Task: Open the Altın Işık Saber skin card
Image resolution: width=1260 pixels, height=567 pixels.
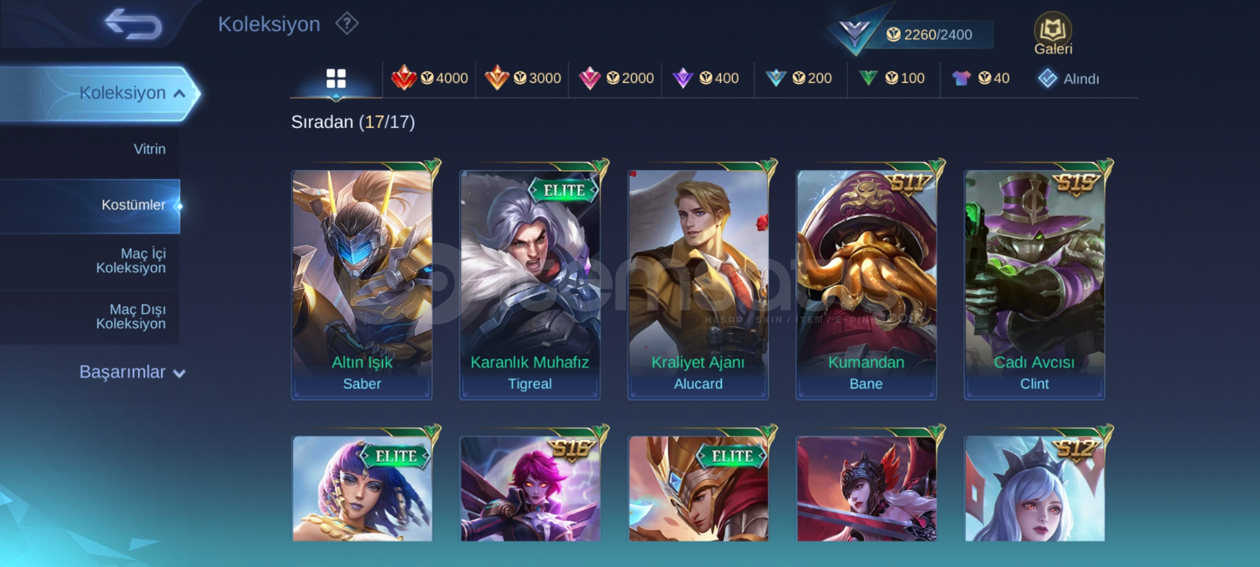Action: point(362,284)
